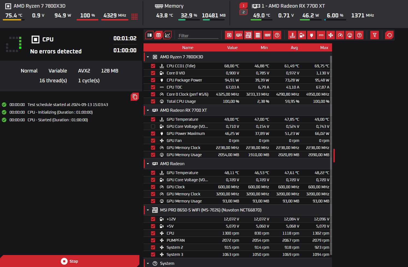
Task: Click the red scrollbar handle beside the sensor table
Action: click(334, 156)
